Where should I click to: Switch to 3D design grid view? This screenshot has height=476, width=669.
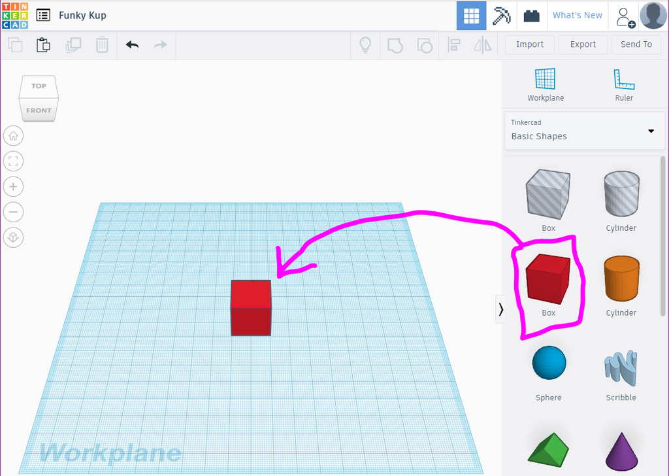[x=471, y=16]
